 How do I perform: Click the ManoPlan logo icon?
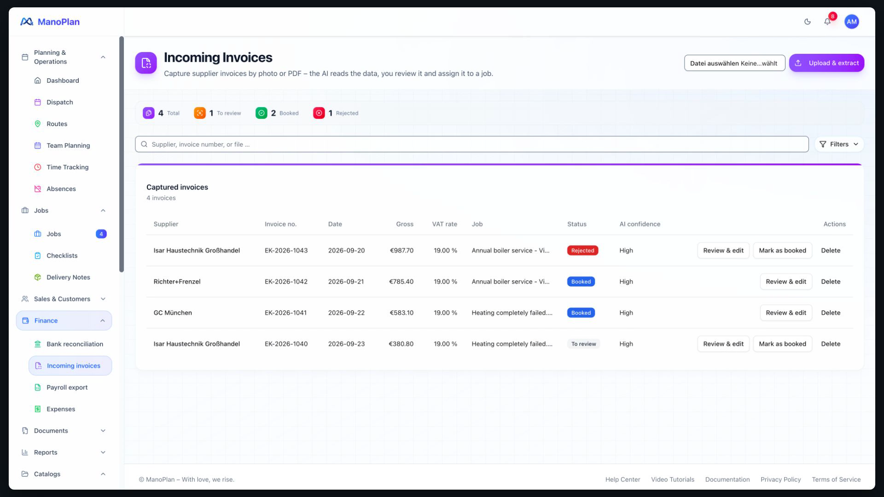[27, 22]
